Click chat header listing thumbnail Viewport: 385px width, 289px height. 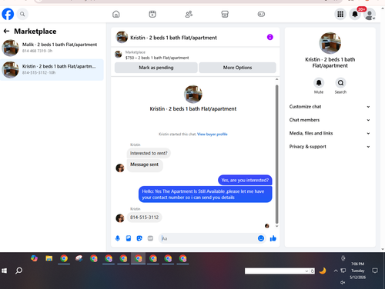tap(122, 37)
